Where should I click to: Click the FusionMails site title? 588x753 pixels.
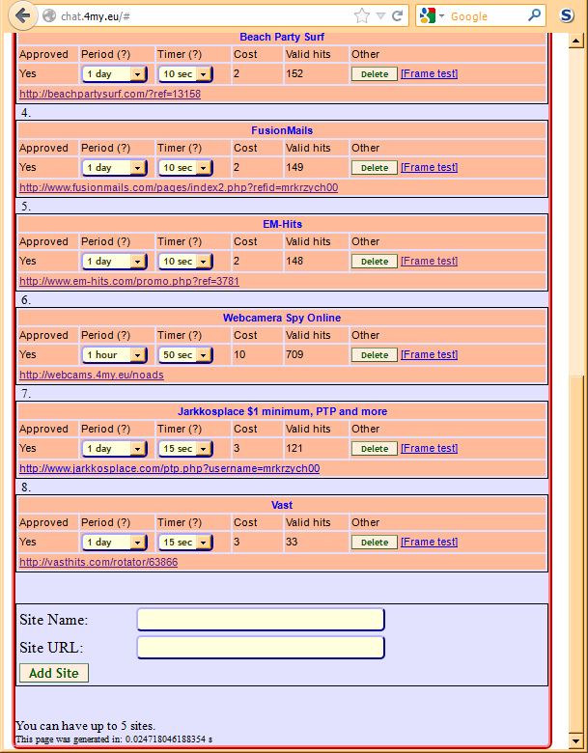(282, 130)
